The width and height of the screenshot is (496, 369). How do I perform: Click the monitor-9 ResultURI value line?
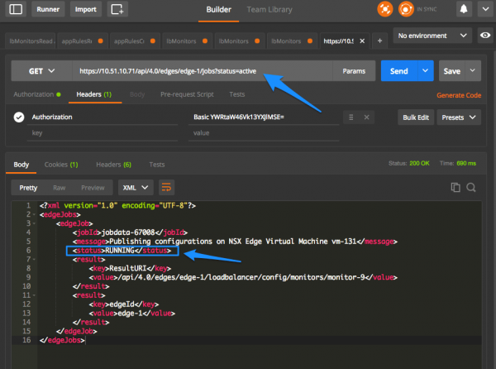point(243,277)
